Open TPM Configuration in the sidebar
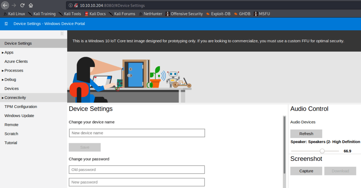 21,107
